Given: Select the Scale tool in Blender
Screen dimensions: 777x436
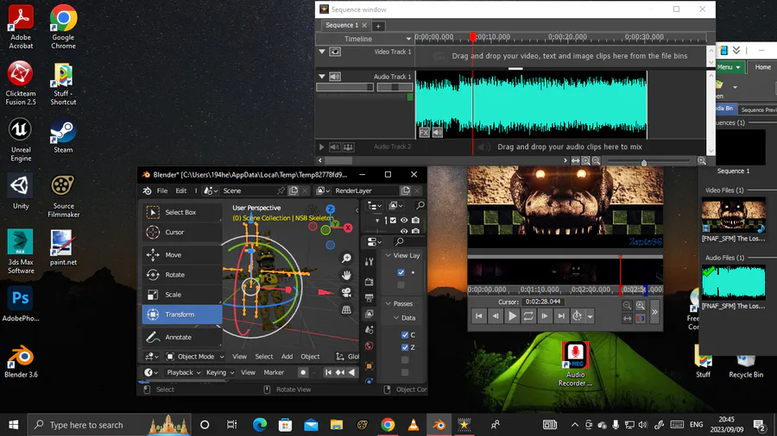Looking at the screenshot, I should [181, 294].
